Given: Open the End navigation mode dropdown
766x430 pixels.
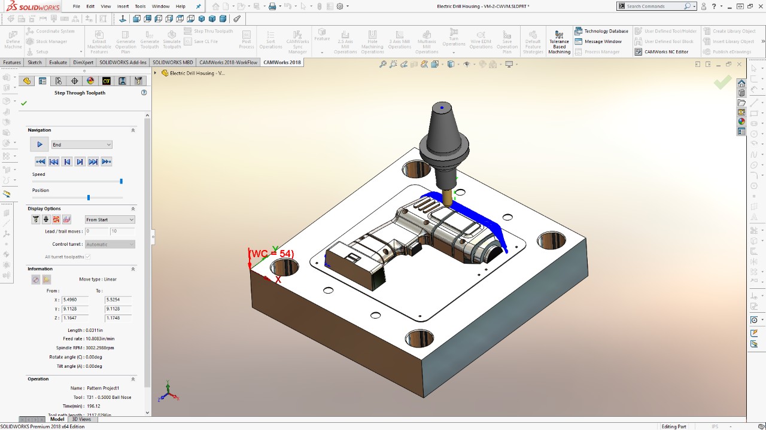Looking at the screenshot, I should tap(81, 145).
